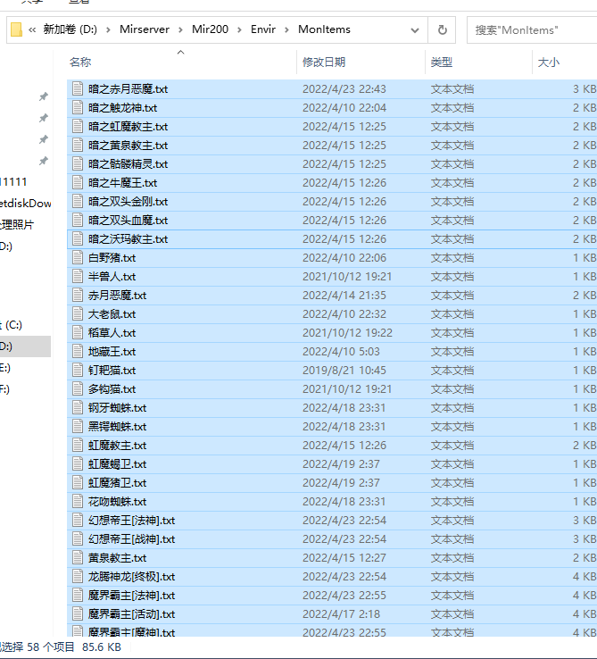The width and height of the screenshot is (597, 659).
Task: Click file icon of 暗之触龙神.txt
Action: (78, 107)
